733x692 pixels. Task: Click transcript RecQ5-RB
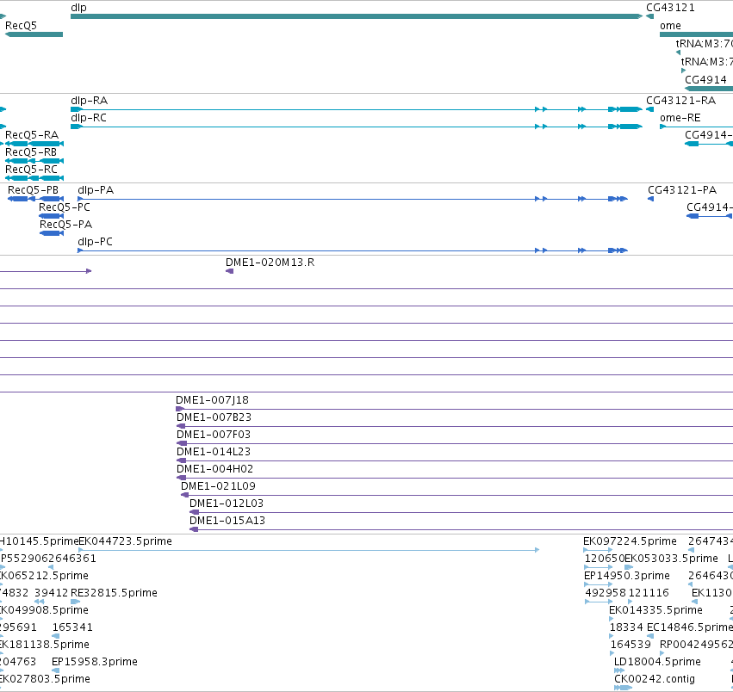click(34, 161)
